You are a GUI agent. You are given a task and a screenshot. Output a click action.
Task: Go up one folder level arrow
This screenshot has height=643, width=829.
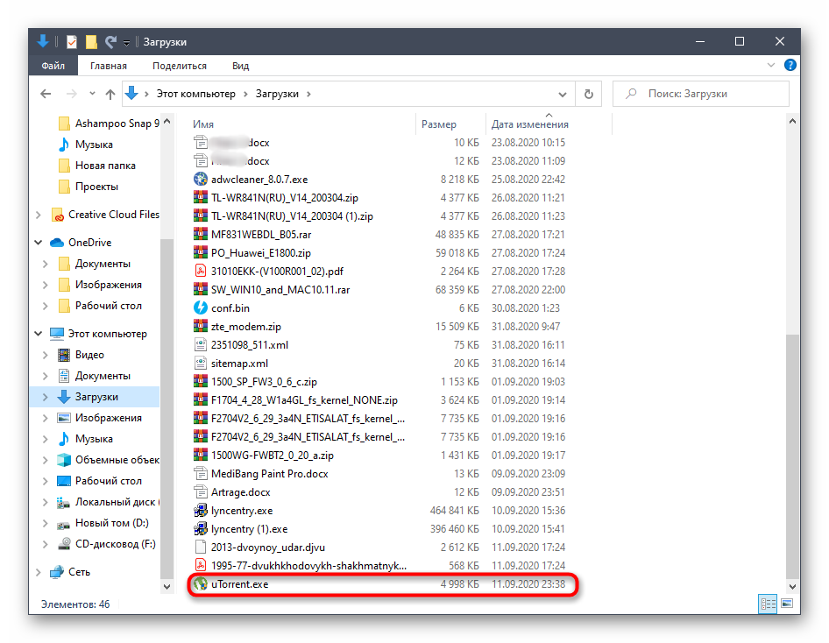coord(110,94)
